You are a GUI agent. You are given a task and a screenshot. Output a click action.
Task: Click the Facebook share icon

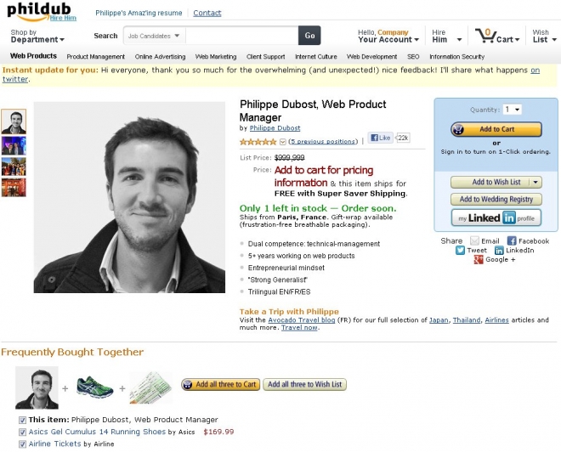pyautogui.click(x=512, y=240)
